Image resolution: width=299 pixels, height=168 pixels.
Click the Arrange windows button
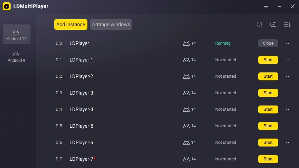[x=111, y=24]
